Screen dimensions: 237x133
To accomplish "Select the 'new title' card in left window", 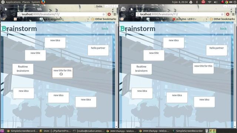I will [x=36, y=55].
